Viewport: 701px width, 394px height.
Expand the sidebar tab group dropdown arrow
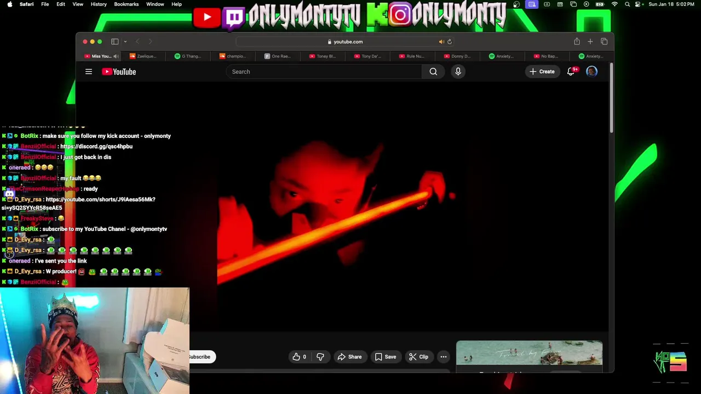click(x=125, y=42)
